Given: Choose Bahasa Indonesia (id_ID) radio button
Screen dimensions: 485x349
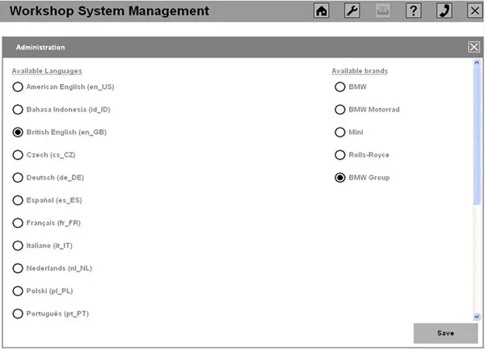Looking at the screenshot, I should click(18, 109).
